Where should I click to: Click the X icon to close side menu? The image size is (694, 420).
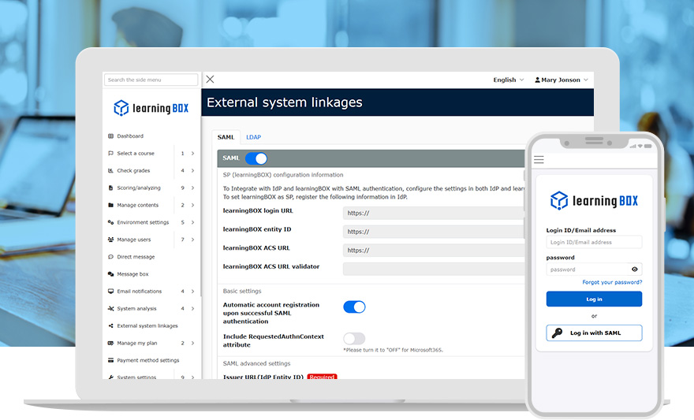(x=210, y=80)
